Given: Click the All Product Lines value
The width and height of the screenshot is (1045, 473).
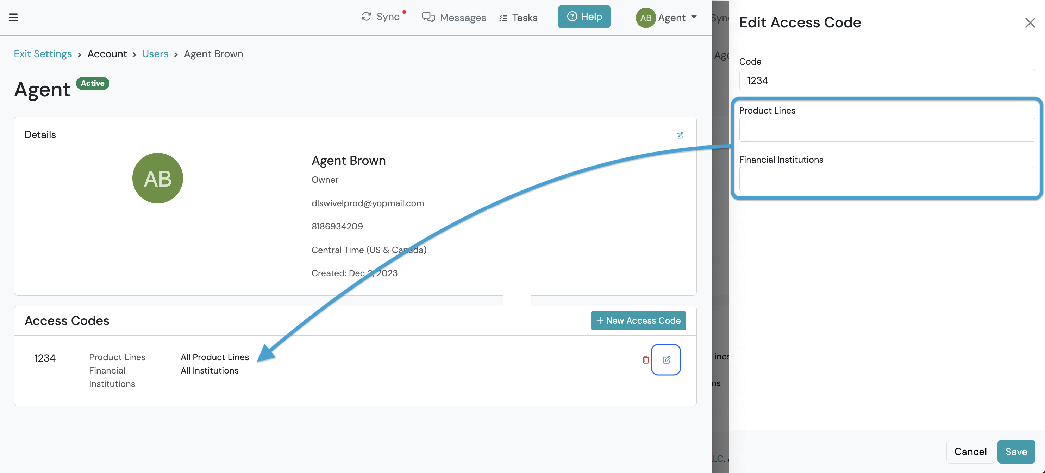Looking at the screenshot, I should [215, 357].
